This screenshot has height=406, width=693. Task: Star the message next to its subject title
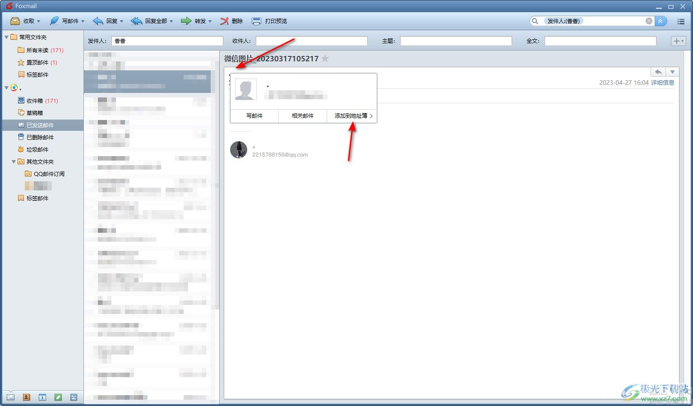325,59
